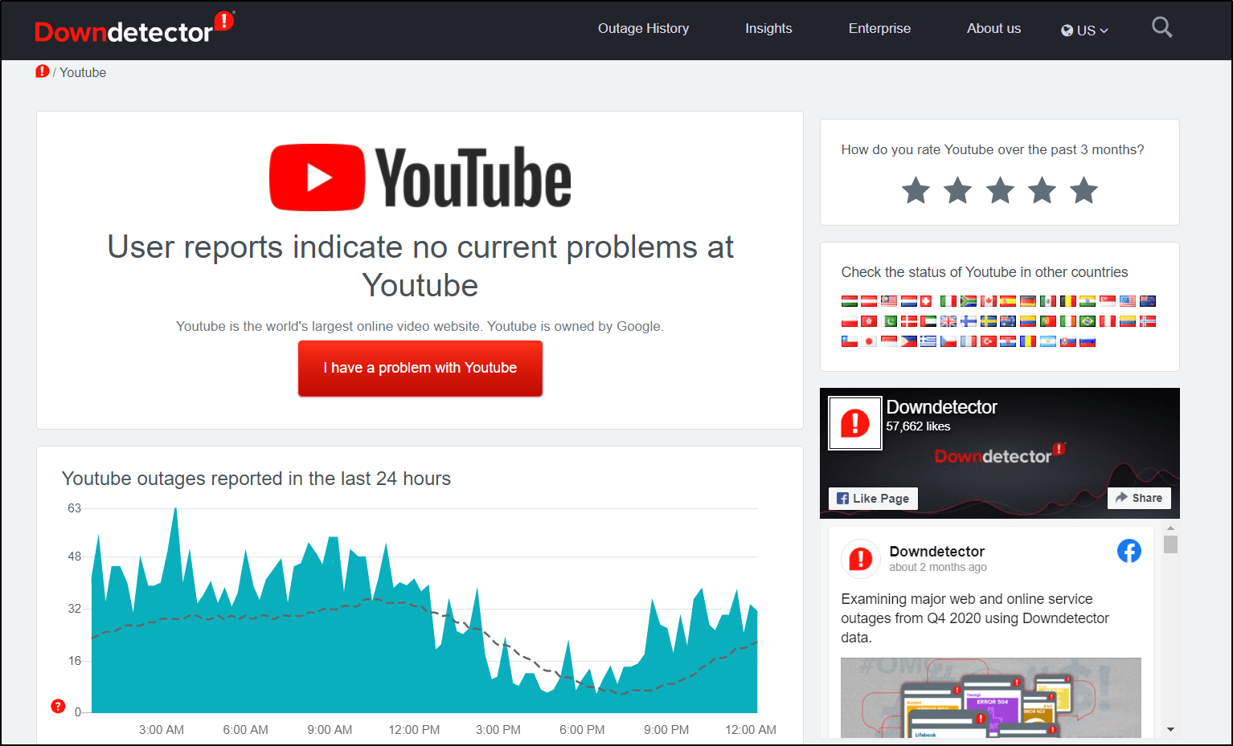
Task: Open the search magnifier icon
Action: tap(1161, 27)
